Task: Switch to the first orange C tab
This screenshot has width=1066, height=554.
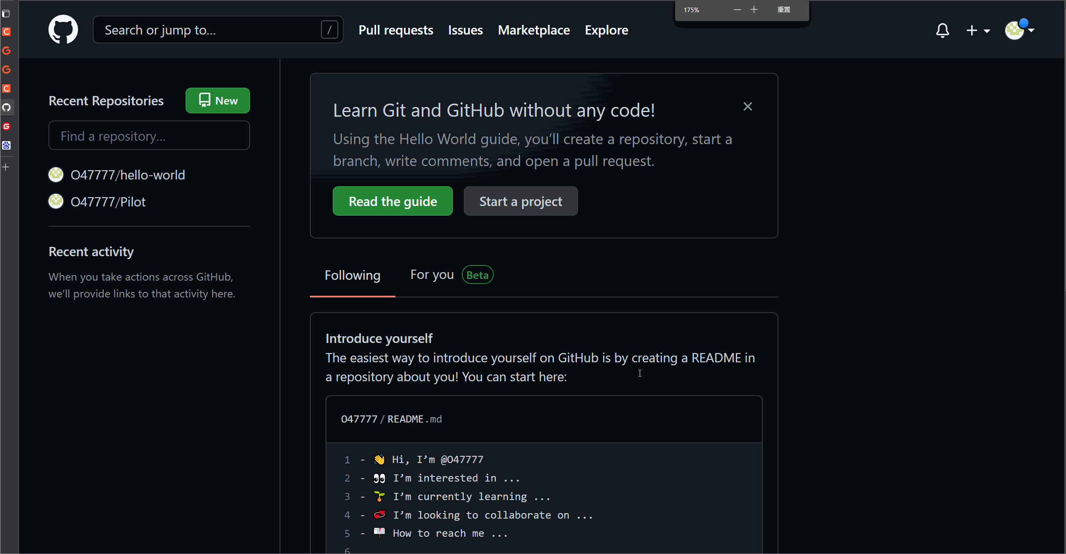Action: pos(6,32)
